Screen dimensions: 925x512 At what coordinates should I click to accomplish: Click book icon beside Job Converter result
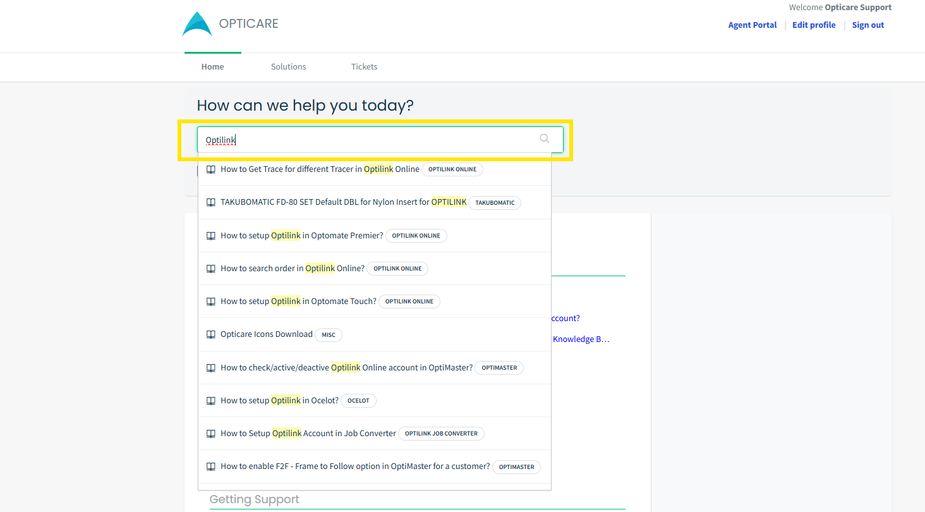(211, 434)
